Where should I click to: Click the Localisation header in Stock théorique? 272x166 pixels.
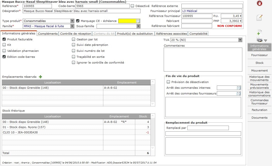tap(53, 116)
